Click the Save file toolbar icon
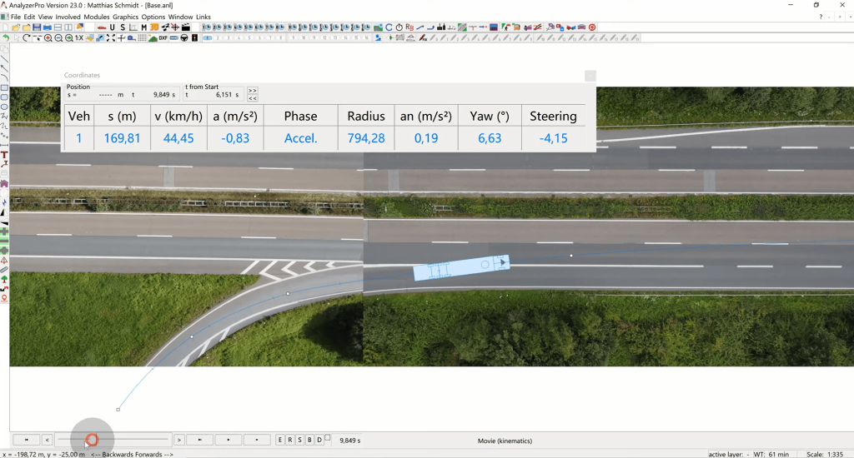The width and height of the screenshot is (854, 458). pos(37,27)
